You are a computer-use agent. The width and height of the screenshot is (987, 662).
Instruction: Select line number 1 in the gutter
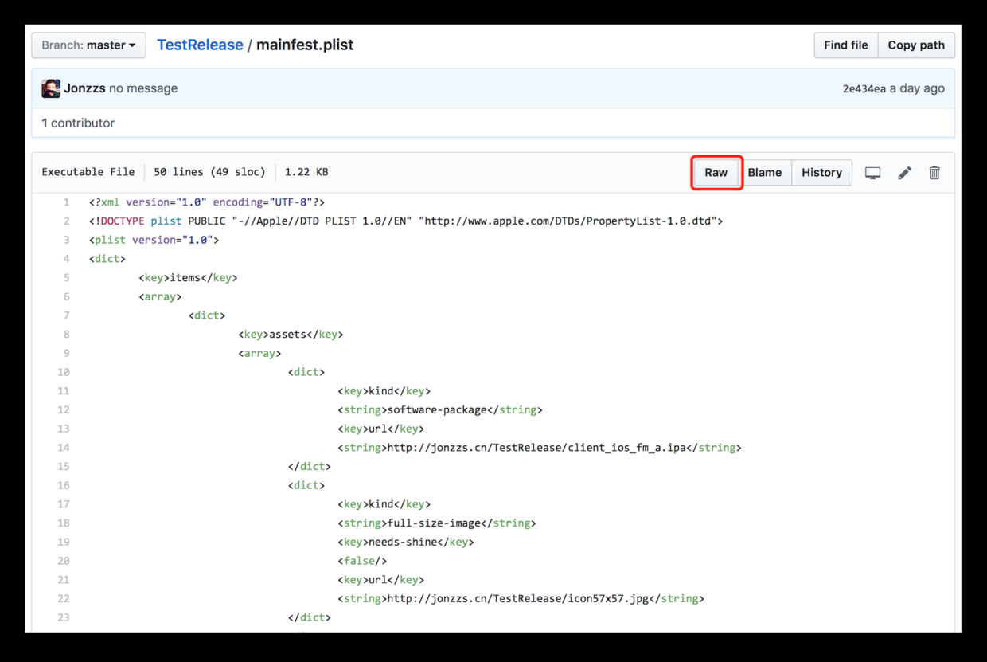point(66,202)
